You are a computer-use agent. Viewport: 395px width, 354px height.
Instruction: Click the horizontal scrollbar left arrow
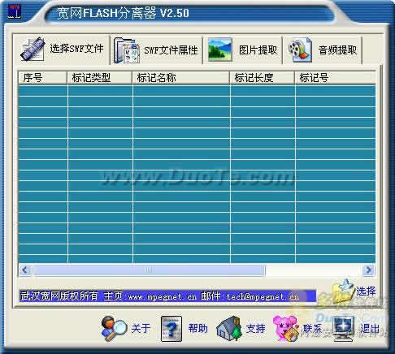coord(25,270)
